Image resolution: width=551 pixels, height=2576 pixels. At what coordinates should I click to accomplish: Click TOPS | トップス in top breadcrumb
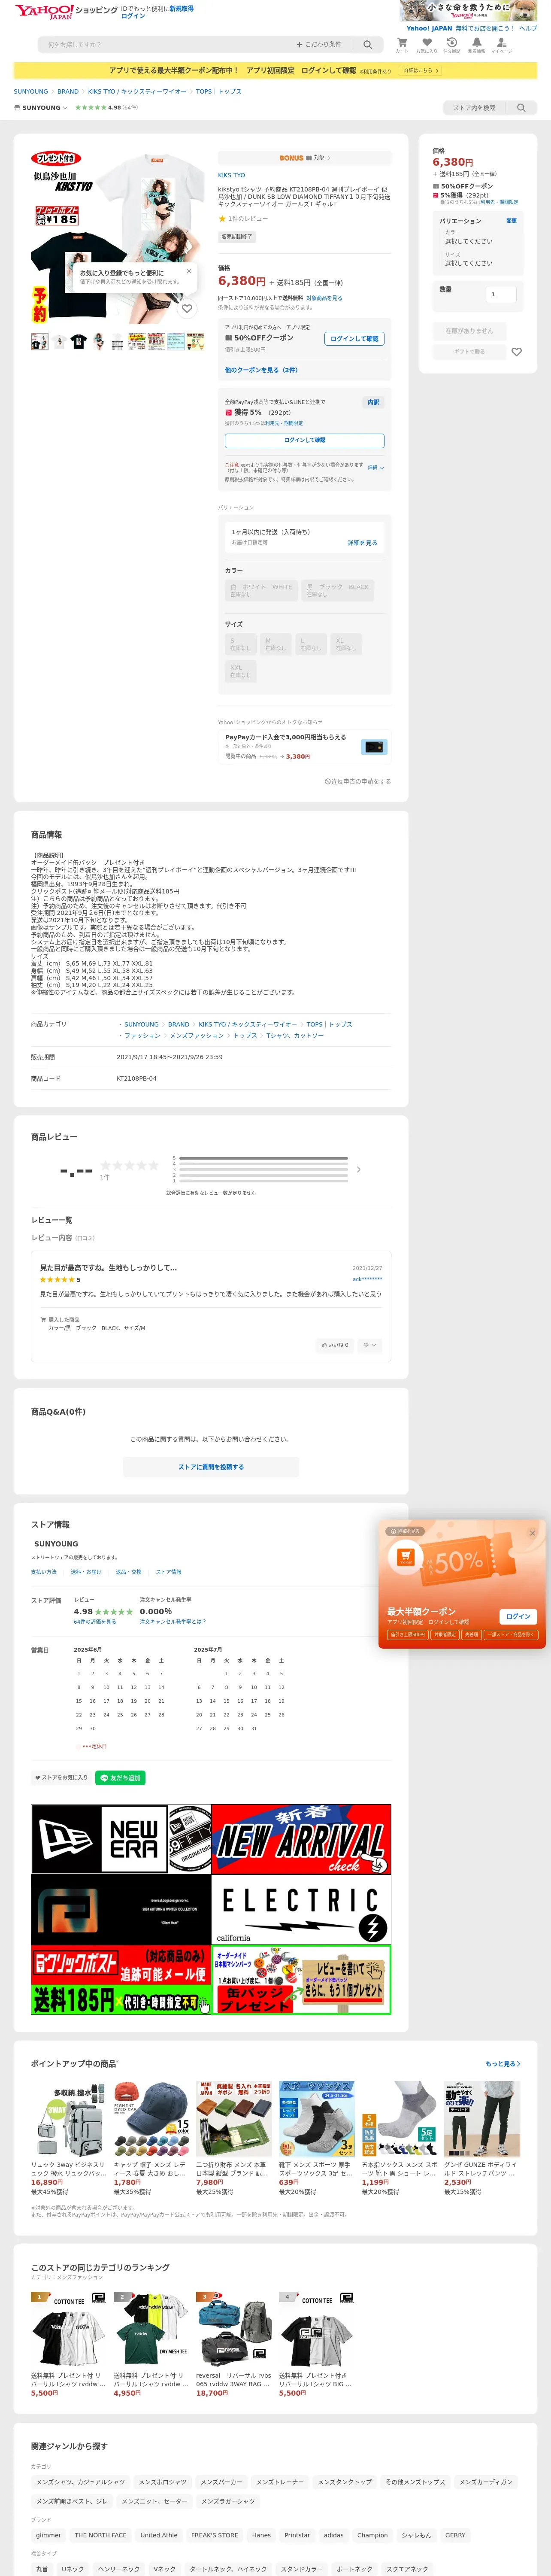click(218, 91)
